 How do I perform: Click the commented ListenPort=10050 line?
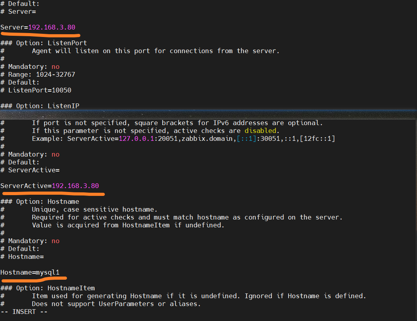coord(39,90)
